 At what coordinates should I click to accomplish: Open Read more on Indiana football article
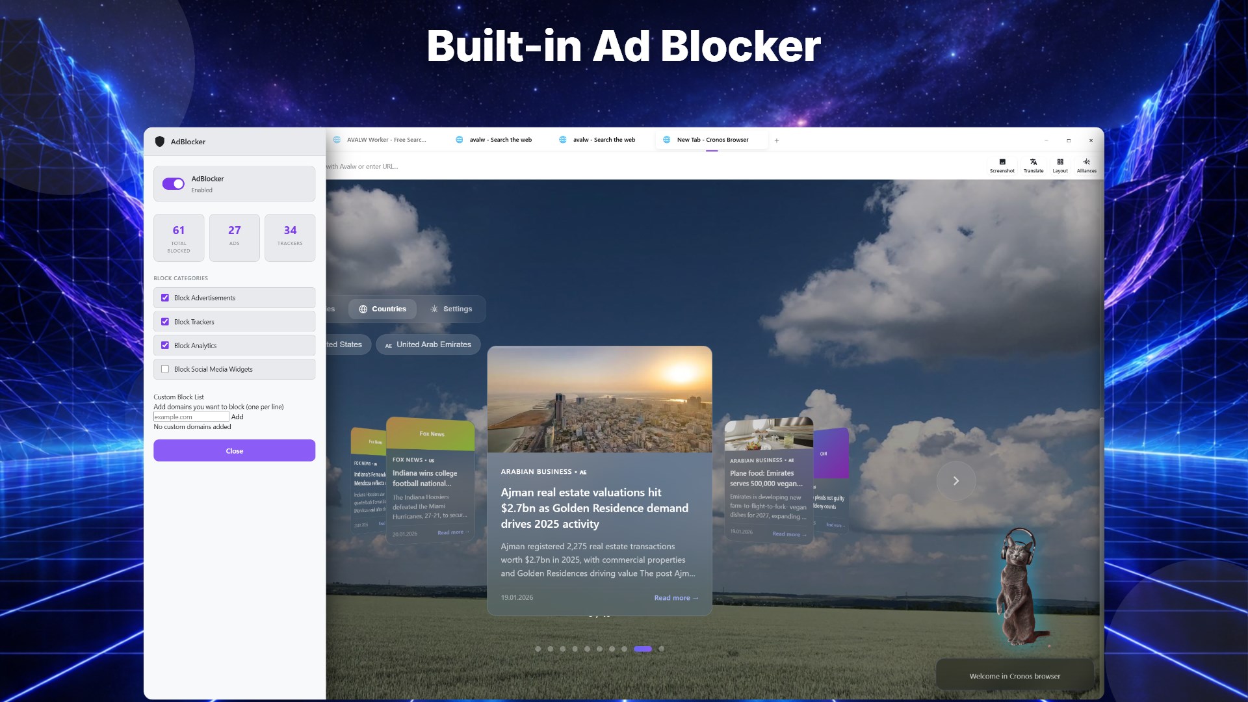pyautogui.click(x=453, y=532)
